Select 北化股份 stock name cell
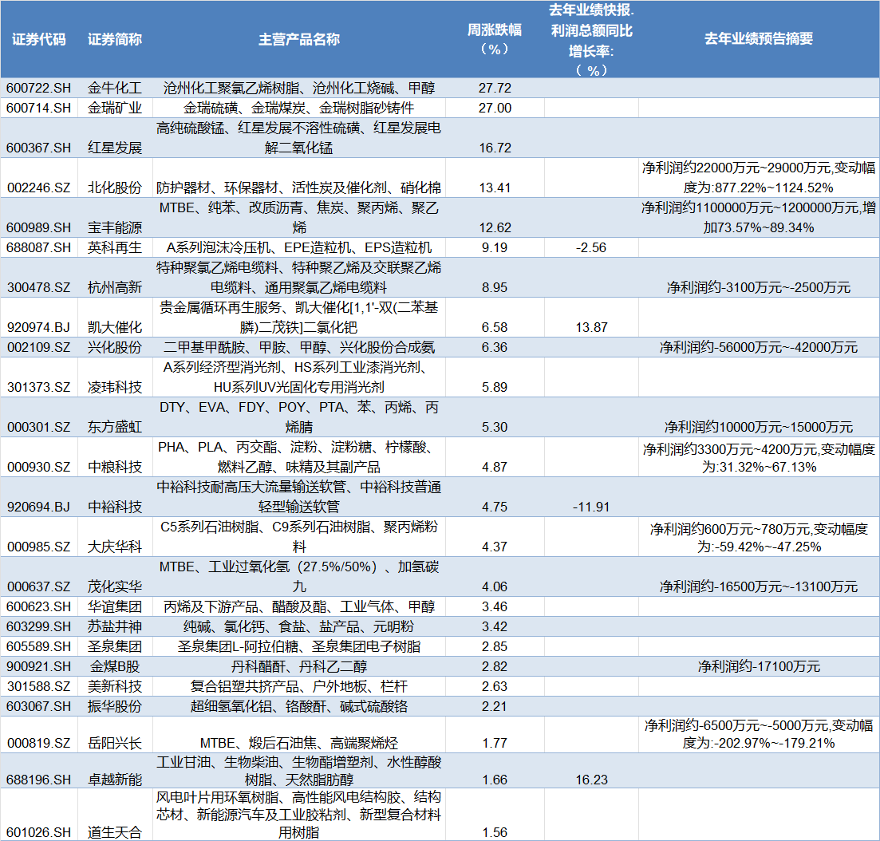The height and width of the screenshot is (841, 880). [114, 188]
